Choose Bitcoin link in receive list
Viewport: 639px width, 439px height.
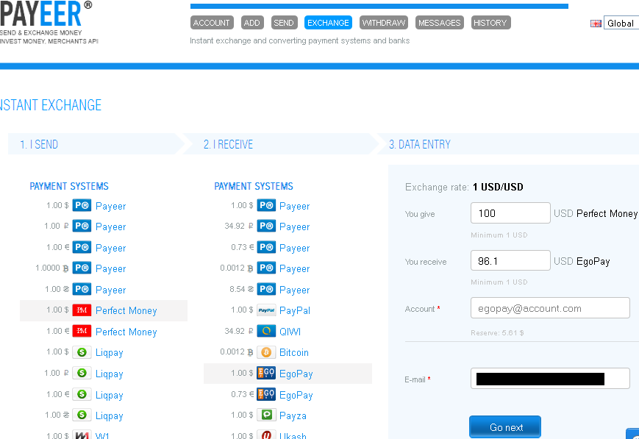294,352
